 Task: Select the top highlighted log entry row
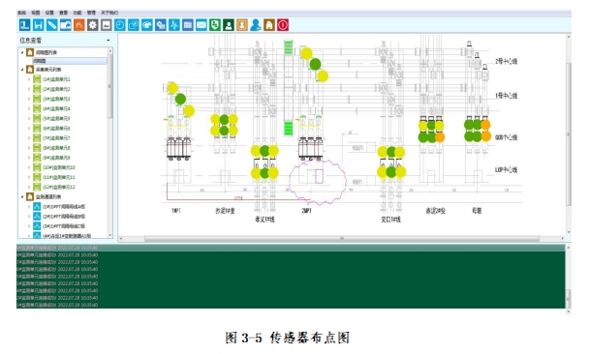click(291, 248)
